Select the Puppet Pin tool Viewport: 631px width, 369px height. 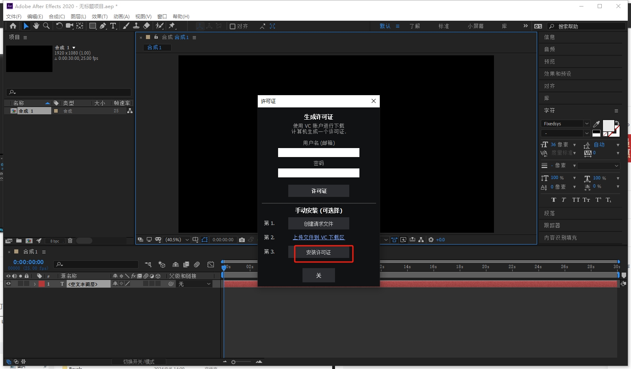(x=172, y=26)
